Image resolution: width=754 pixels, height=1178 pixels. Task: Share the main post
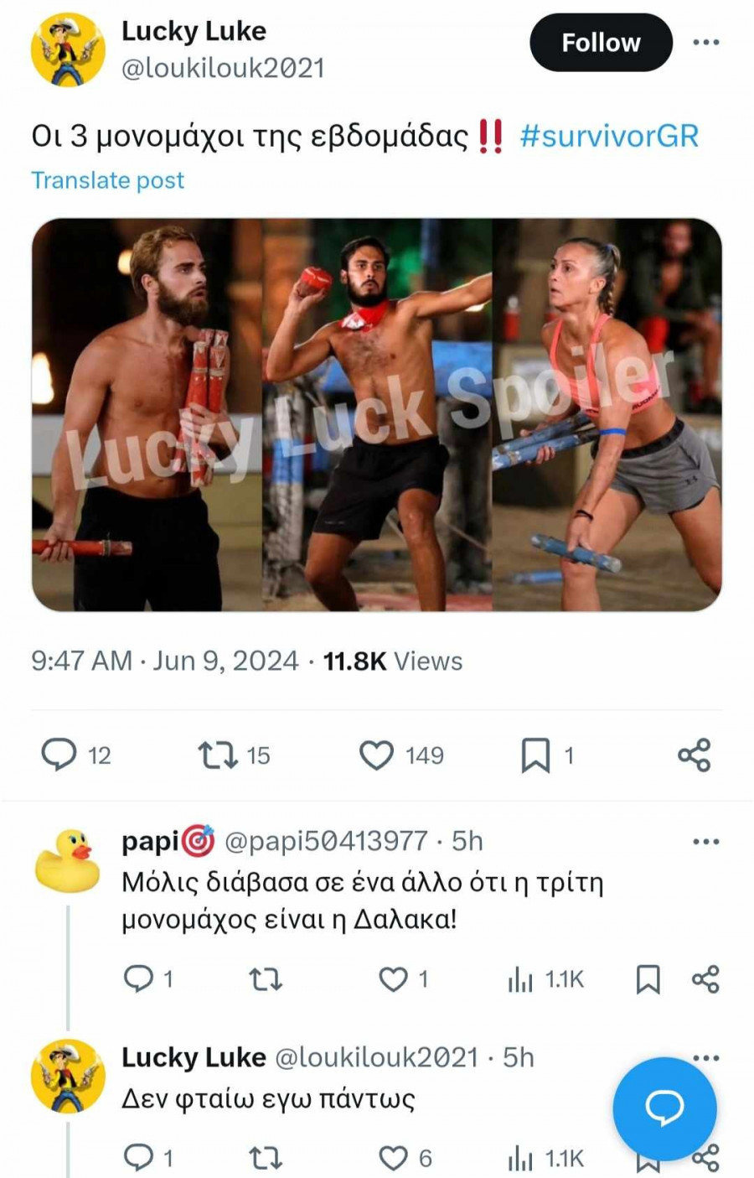[694, 755]
